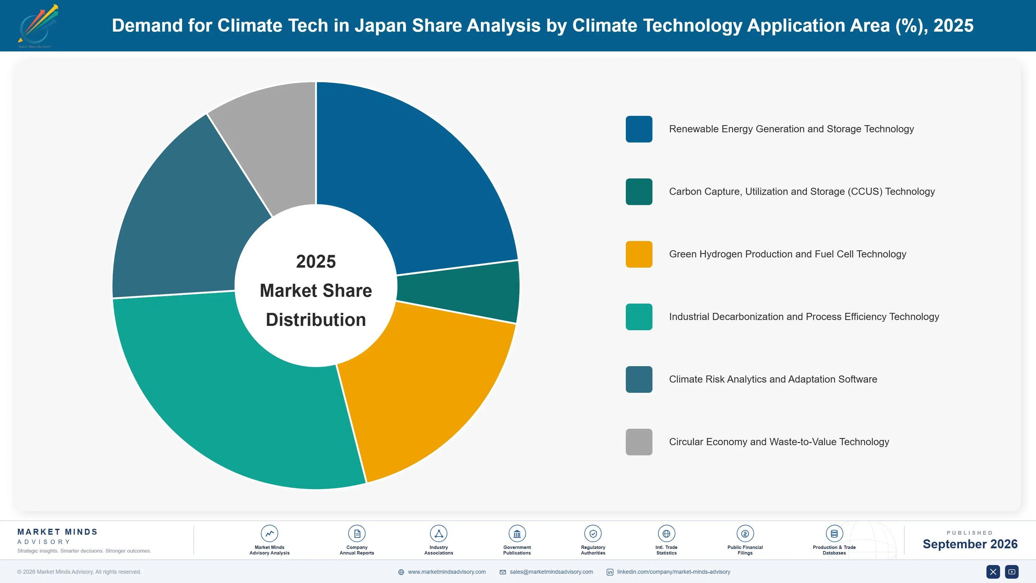Open the YouTube social icon
The width and height of the screenshot is (1036, 583).
click(x=1012, y=572)
